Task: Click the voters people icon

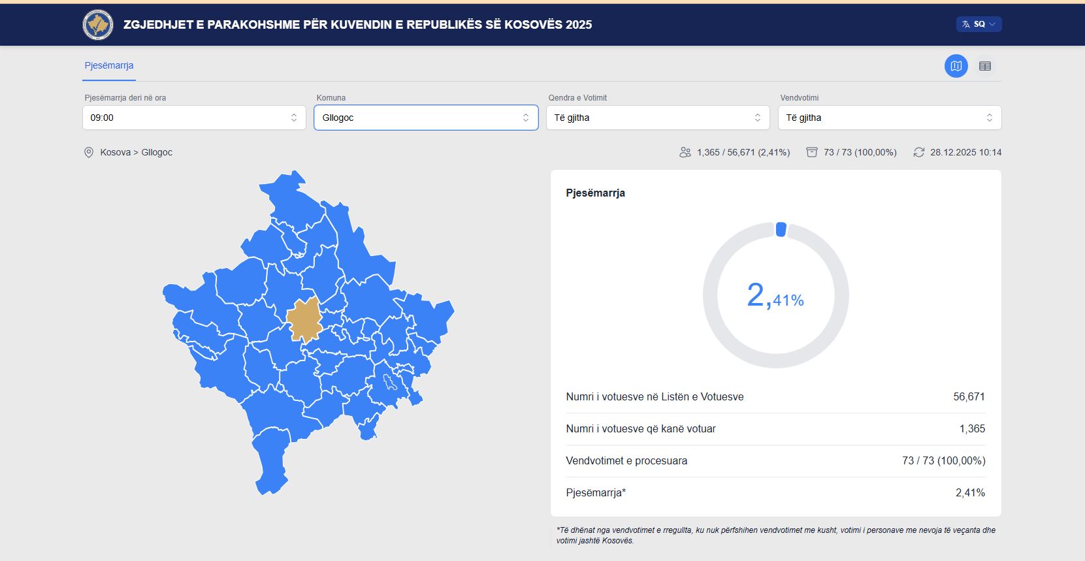Action: click(685, 152)
